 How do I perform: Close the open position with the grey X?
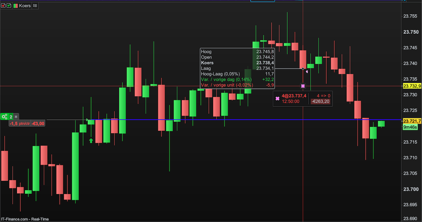(x=16, y=117)
